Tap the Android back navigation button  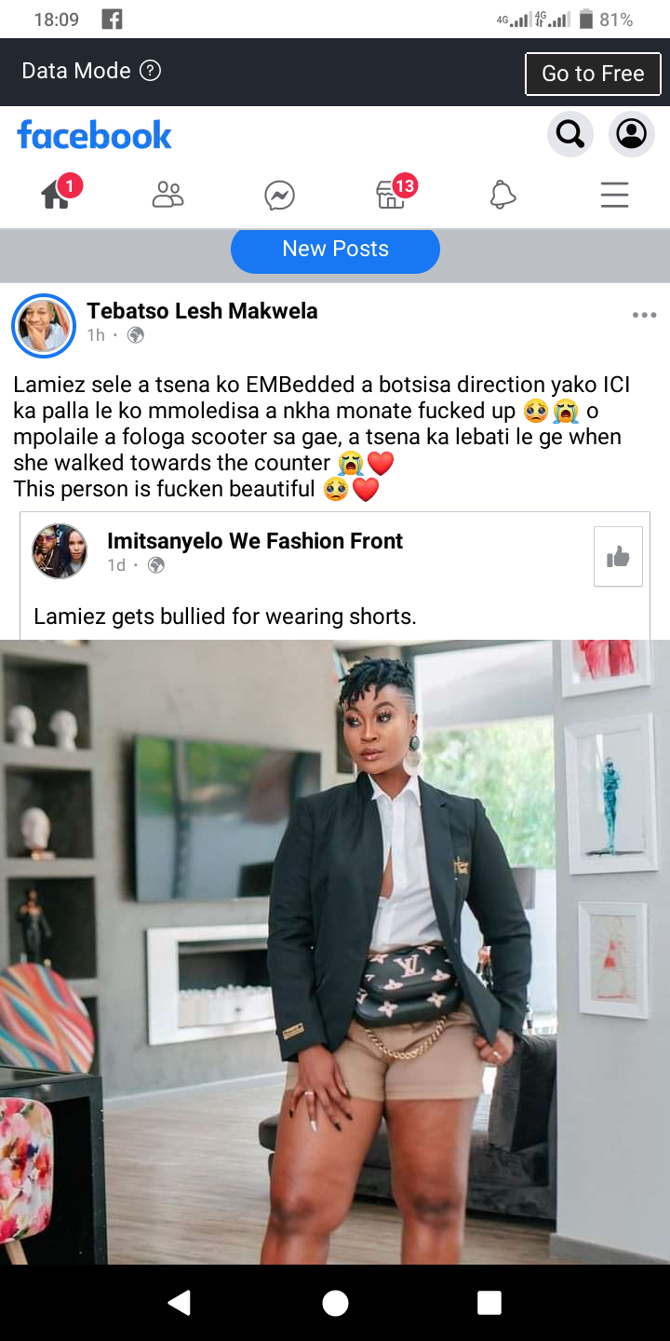pos(180,1302)
